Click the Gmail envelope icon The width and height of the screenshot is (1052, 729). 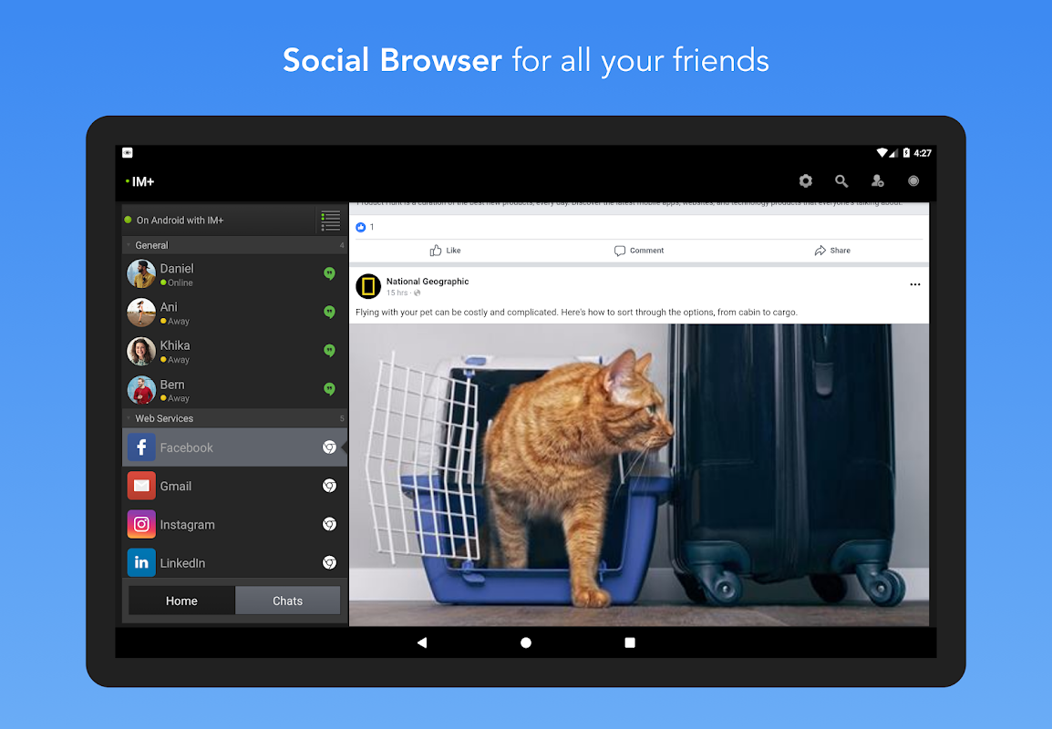141,486
